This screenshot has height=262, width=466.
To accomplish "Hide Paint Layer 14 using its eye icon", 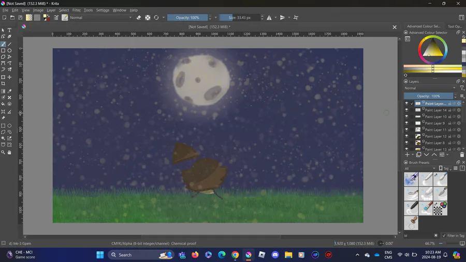I will pos(406,110).
